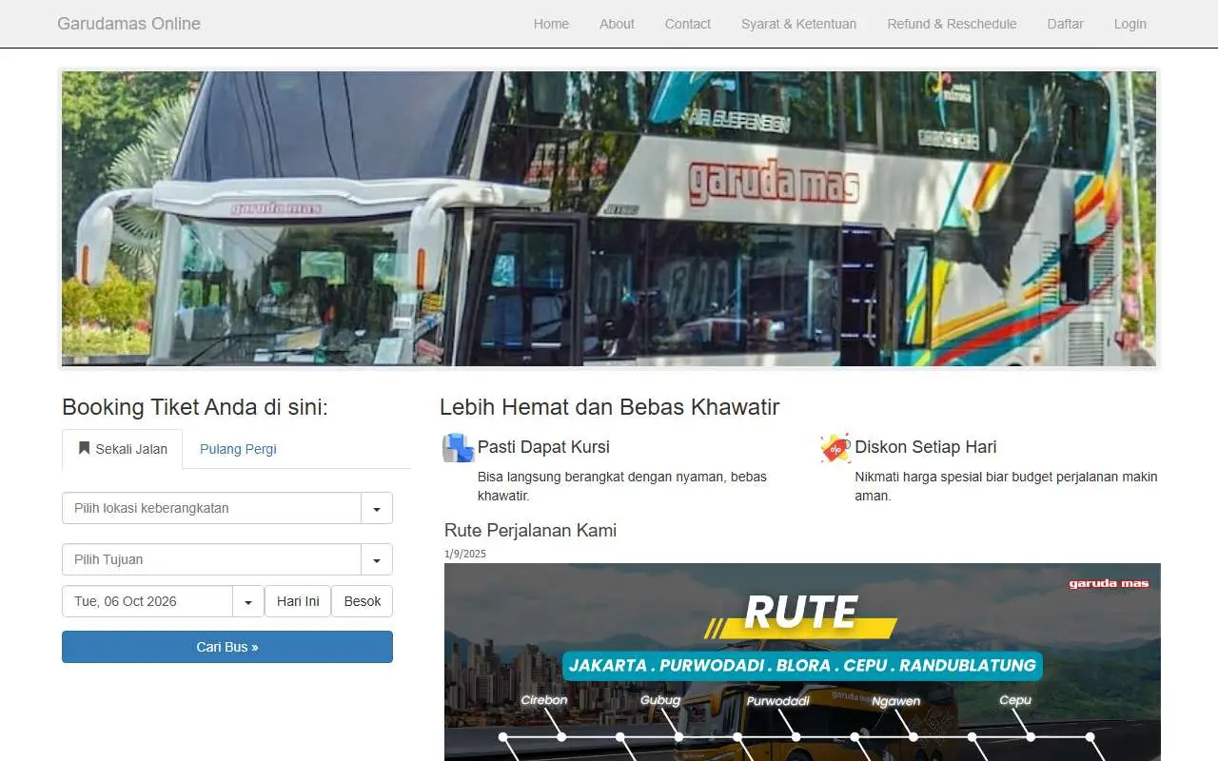Click the Rute Perjalanan Kami heading

530,530
